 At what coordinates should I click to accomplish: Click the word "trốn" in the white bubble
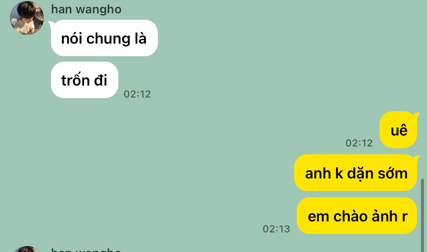tap(75, 81)
